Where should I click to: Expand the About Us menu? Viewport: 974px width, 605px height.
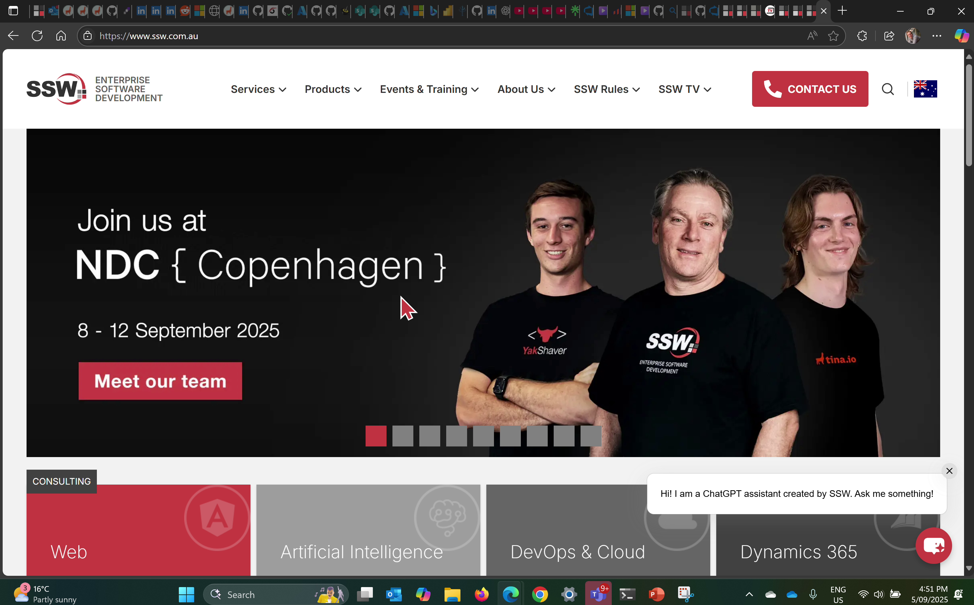(x=526, y=89)
